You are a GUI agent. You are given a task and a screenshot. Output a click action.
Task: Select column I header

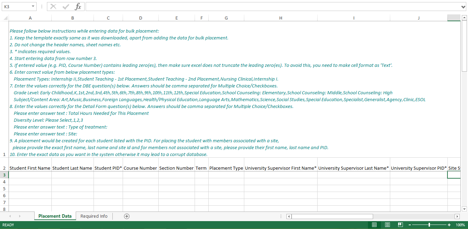(x=354, y=18)
